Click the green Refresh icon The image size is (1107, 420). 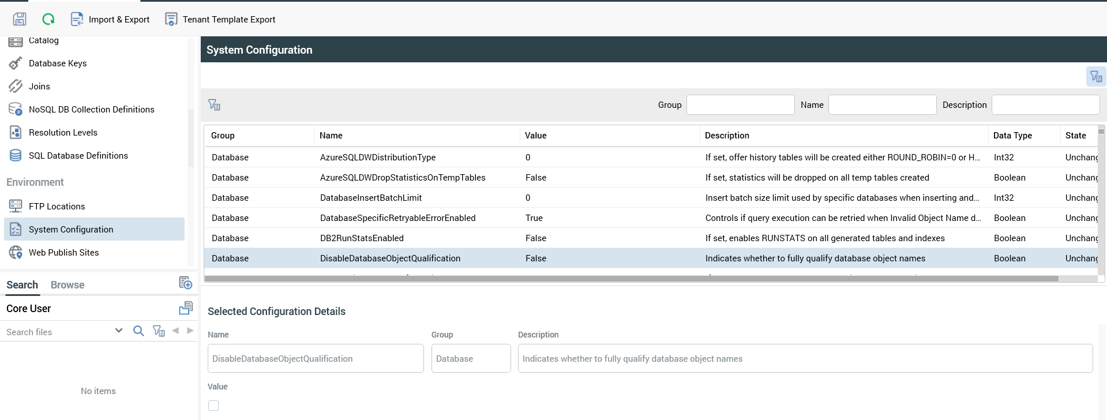[x=48, y=19]
